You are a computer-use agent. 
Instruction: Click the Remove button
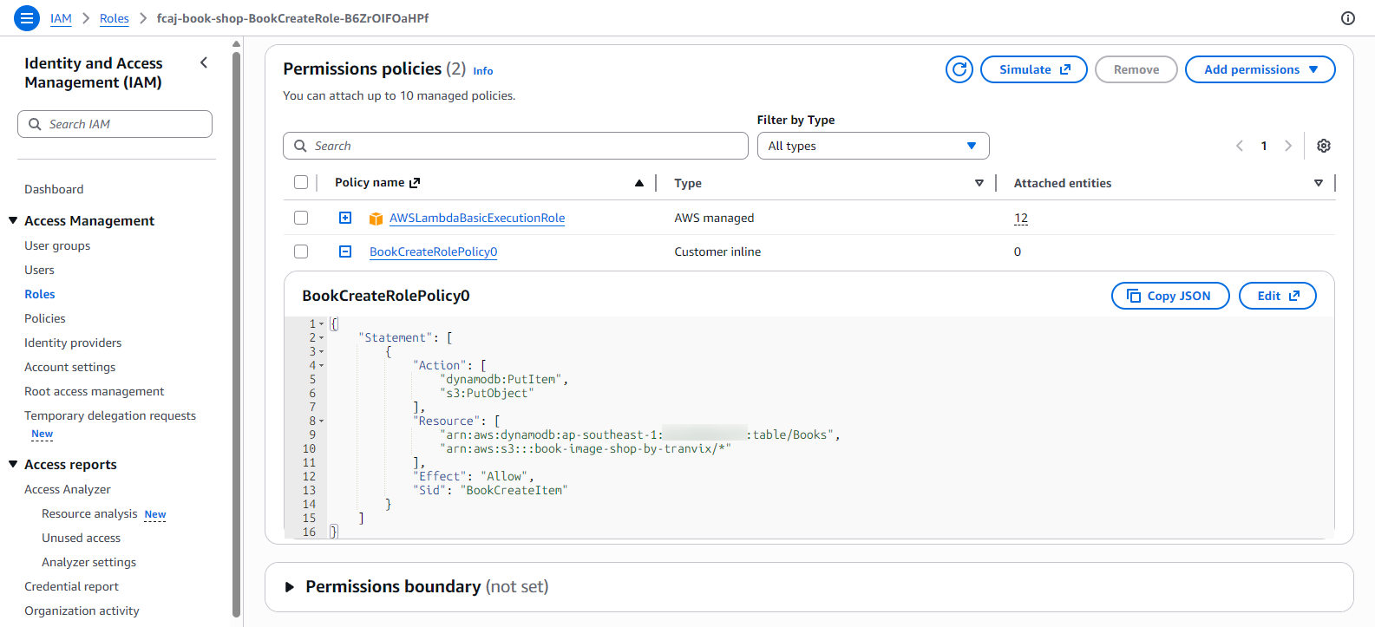point(1136,69)
